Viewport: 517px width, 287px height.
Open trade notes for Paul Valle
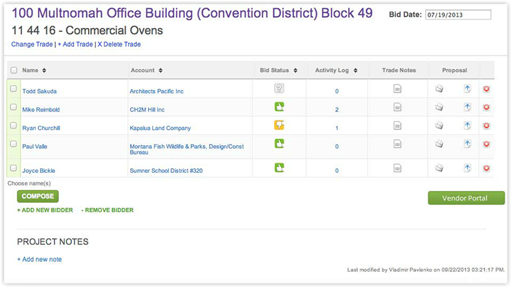coord(397,144)
